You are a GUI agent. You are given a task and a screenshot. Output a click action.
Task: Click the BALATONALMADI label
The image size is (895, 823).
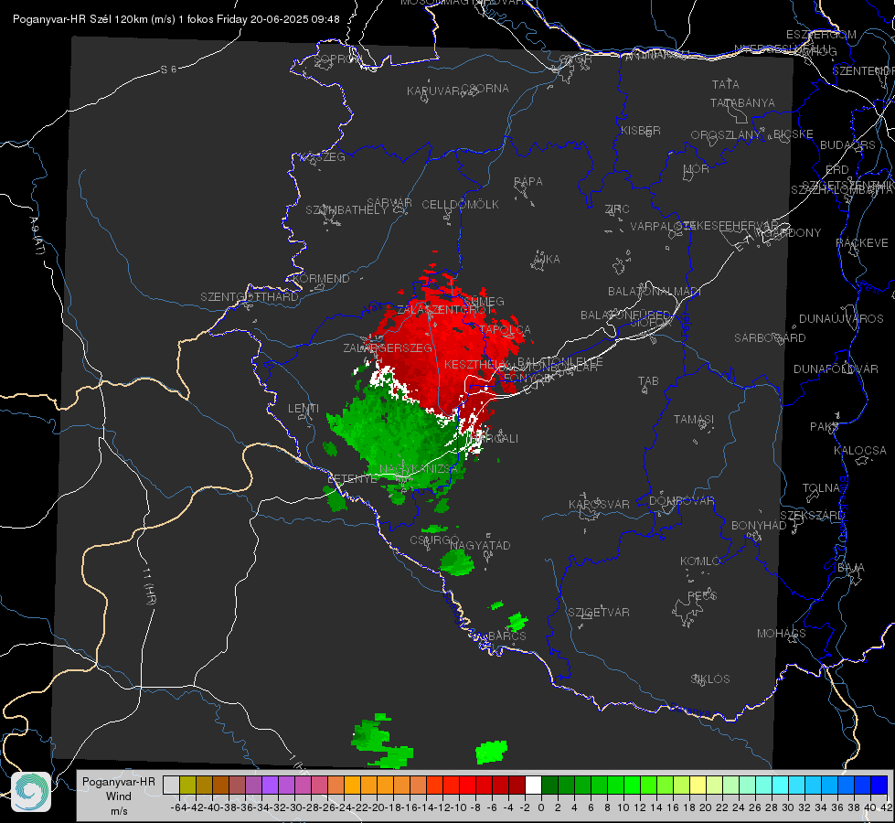(x=655, y=292)
